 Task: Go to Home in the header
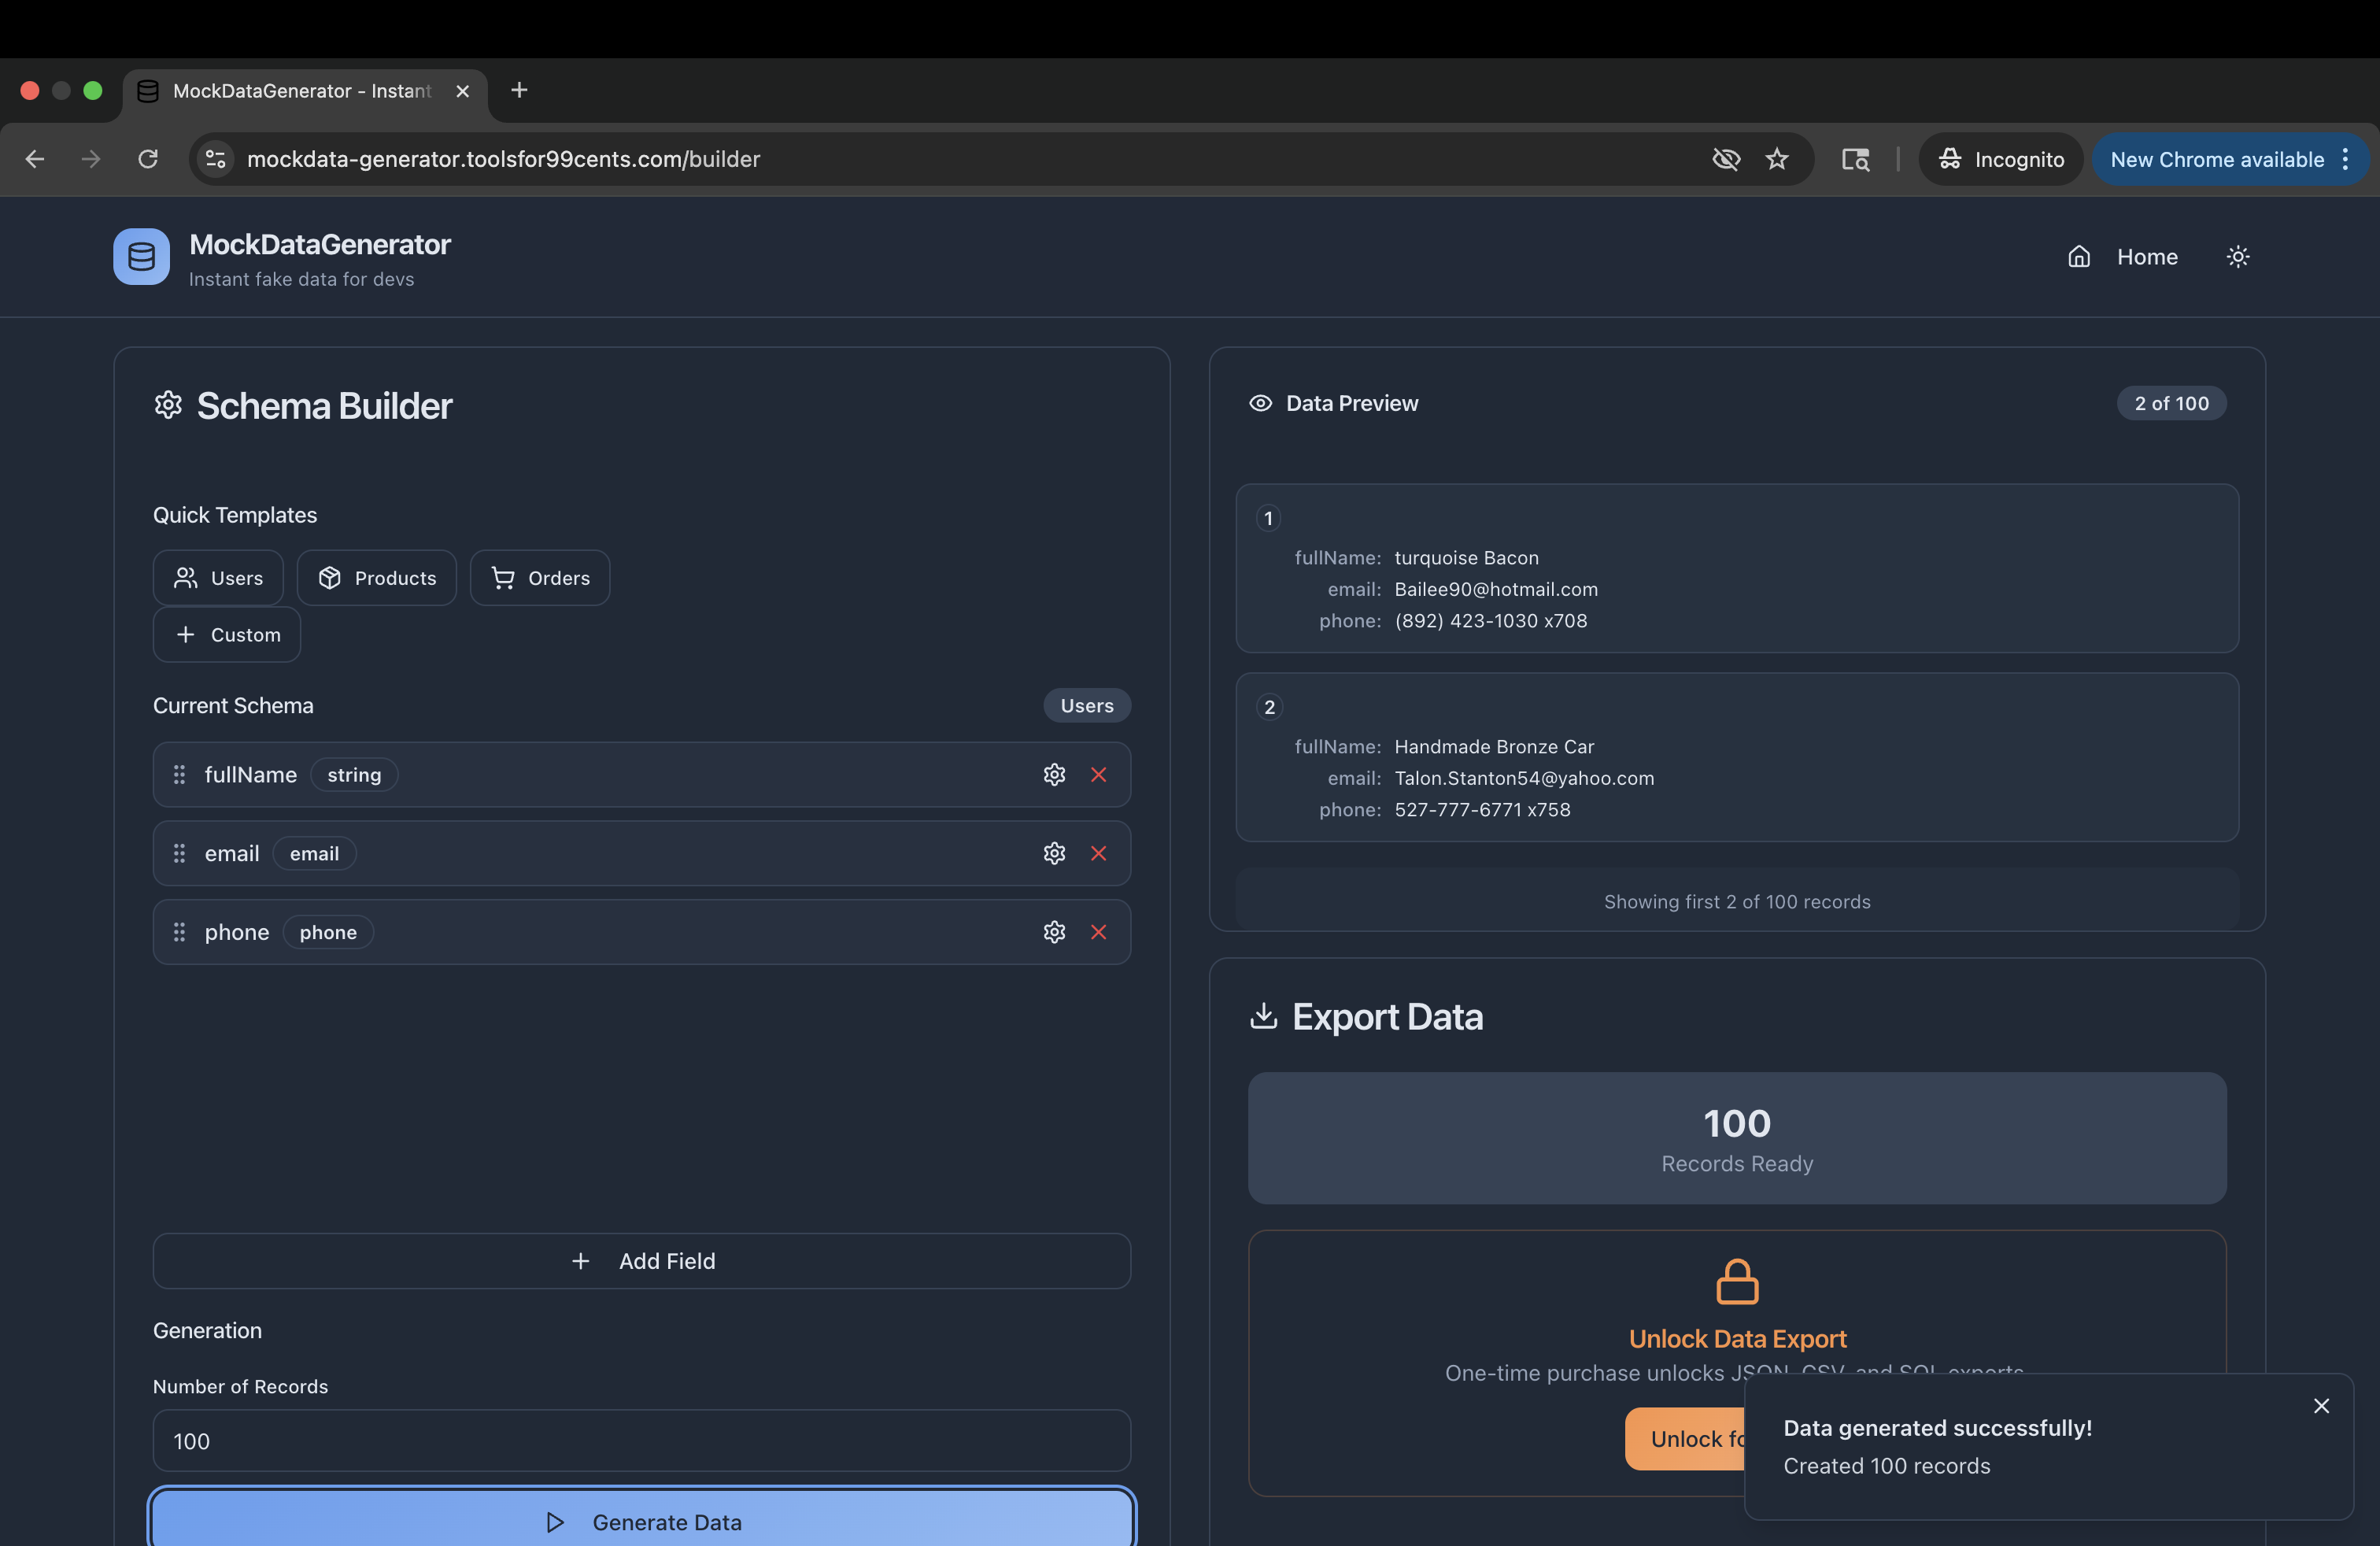click(2122, 257)
